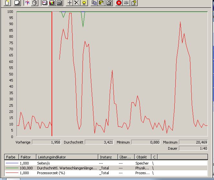
Task: Click the Über... column header
Action: [x=126, y=157]
